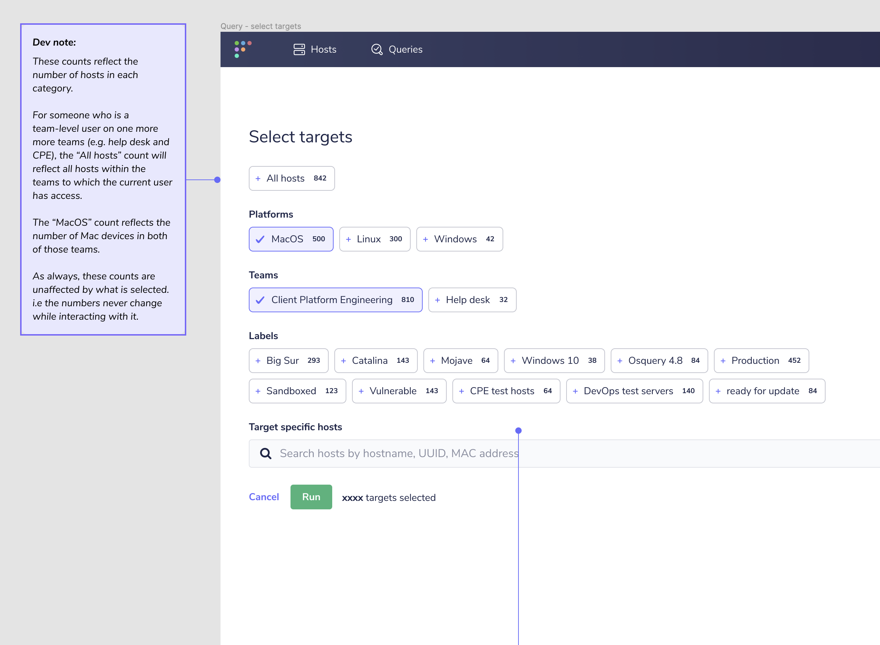The height and width of the screenshot is (645, 880).
Task: Deselect Client Platform Engineering team
Action: click(x=335, y=300)
